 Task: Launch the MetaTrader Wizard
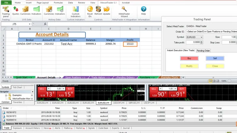pos(124,12)
